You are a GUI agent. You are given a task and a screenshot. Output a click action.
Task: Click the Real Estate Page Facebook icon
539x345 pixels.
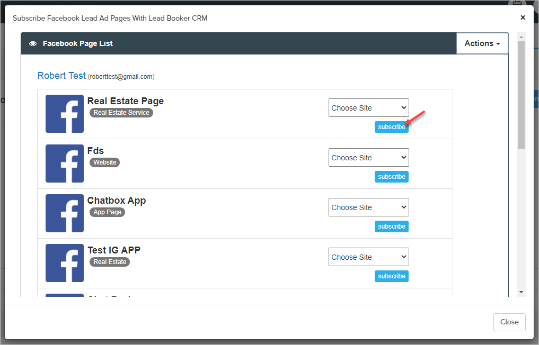coord(65,114)
